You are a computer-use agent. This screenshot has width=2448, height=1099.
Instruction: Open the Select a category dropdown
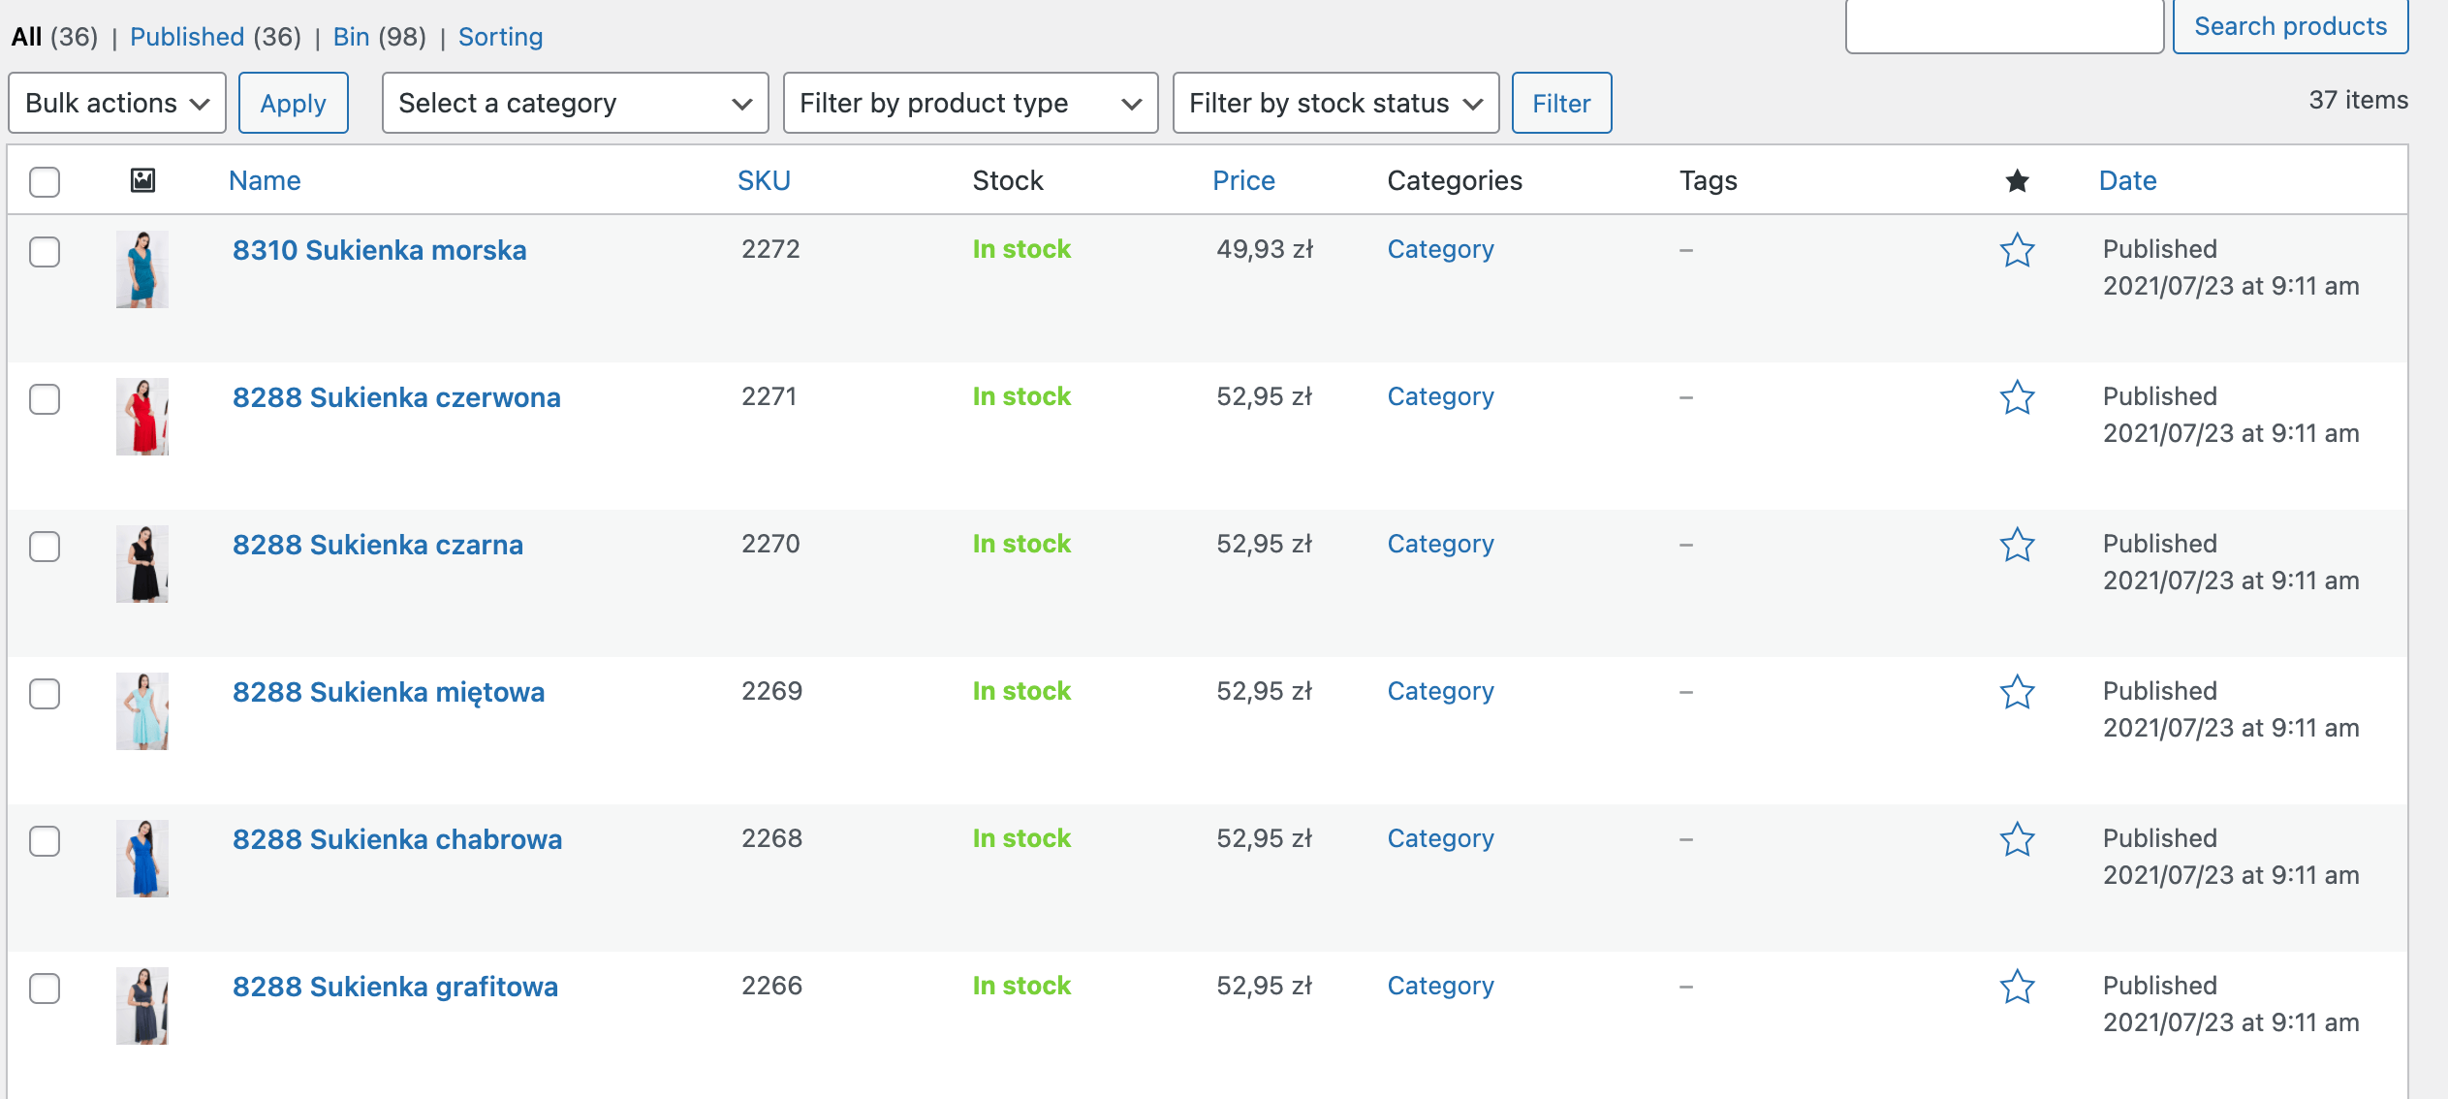tap(572, 103)
